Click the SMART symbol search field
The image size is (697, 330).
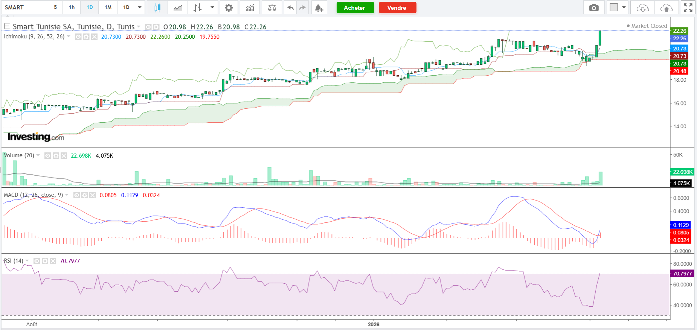click(24, 8)
